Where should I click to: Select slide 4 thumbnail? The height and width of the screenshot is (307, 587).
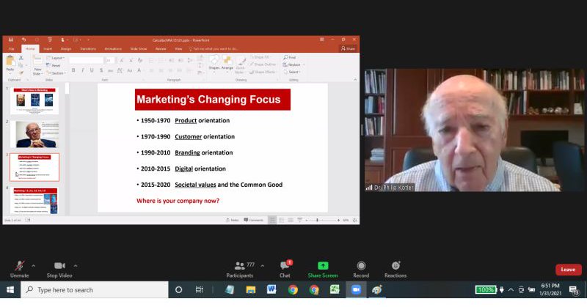(34, 201)
